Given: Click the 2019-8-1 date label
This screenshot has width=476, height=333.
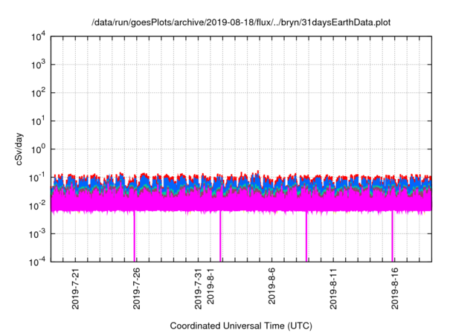Looking at the screenshot, I should (x=210, y=286).
